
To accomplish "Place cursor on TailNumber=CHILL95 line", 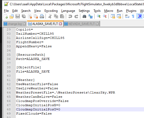I will coord(35,34).
